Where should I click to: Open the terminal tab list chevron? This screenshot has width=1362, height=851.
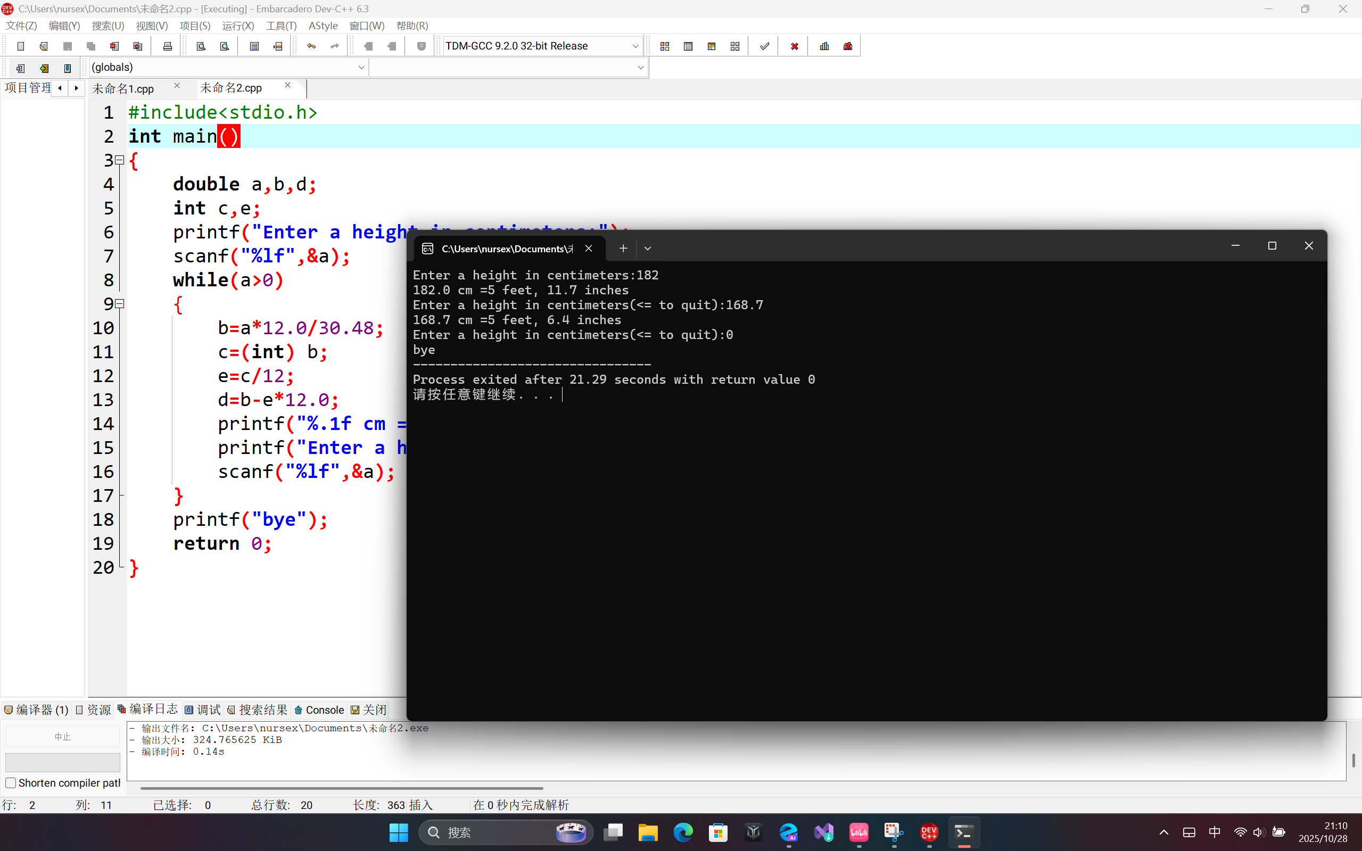(647, 248)
